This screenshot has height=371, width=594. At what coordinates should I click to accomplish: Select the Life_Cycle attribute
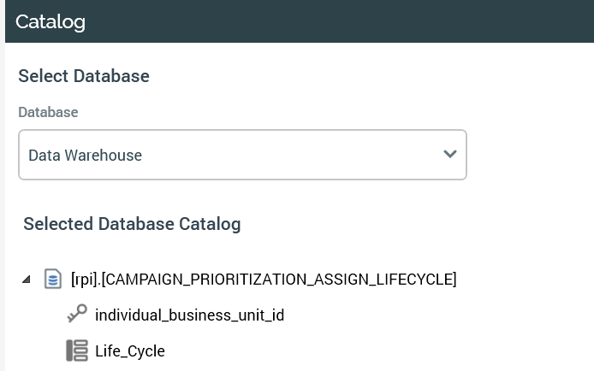(x=130, y=351)
